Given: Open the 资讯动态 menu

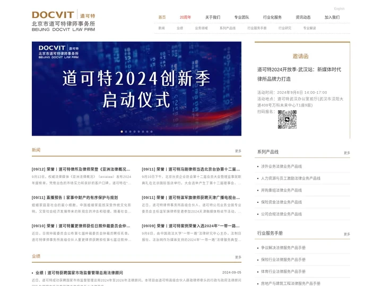Looking at the screenshot, I should click(x=303, y=17).
